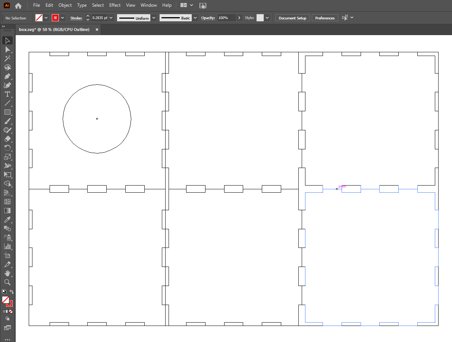Pick the Magic Wand tool
Image resolution: width=452 pixels, height=342 pixels.
(x=7, y=59)
